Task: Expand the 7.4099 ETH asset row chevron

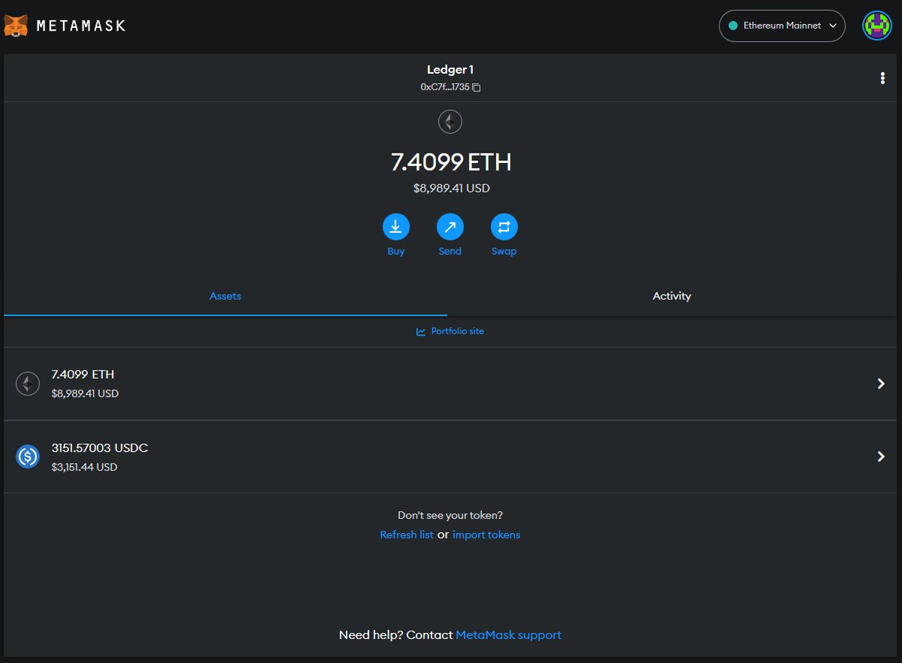Action: pyautogui.click(x=881, y=384)
